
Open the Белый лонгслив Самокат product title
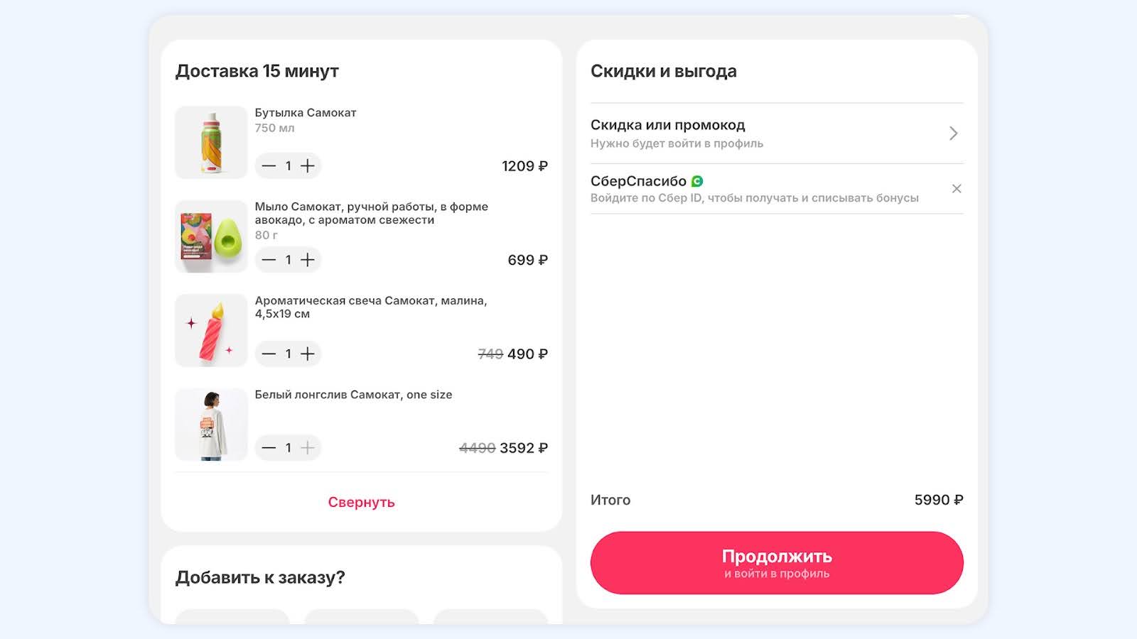coord(353,395)
